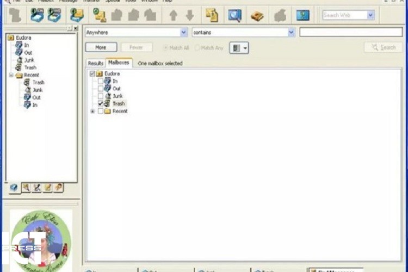This screenshot has width=408, height=272.
Task: Switch to the Results tab
Action: click(x=96, y=64)
